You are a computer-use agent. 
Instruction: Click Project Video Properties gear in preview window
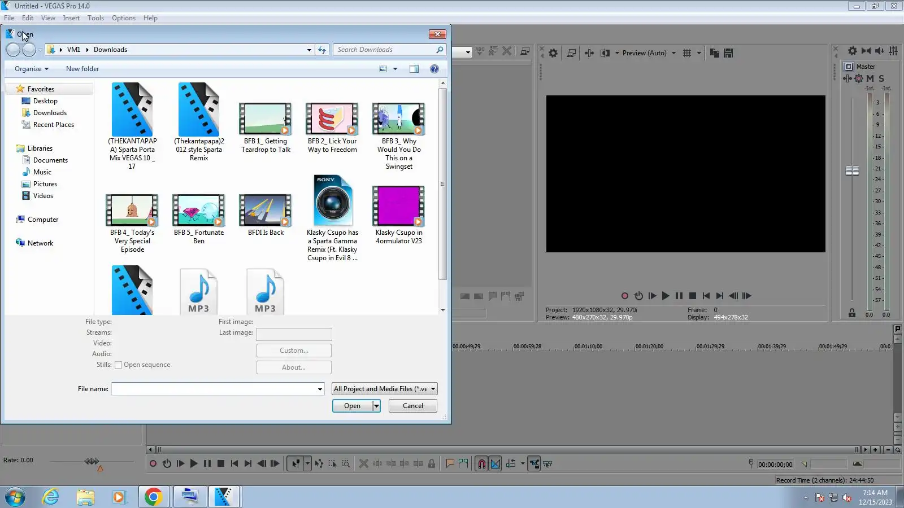pos(553,53)
